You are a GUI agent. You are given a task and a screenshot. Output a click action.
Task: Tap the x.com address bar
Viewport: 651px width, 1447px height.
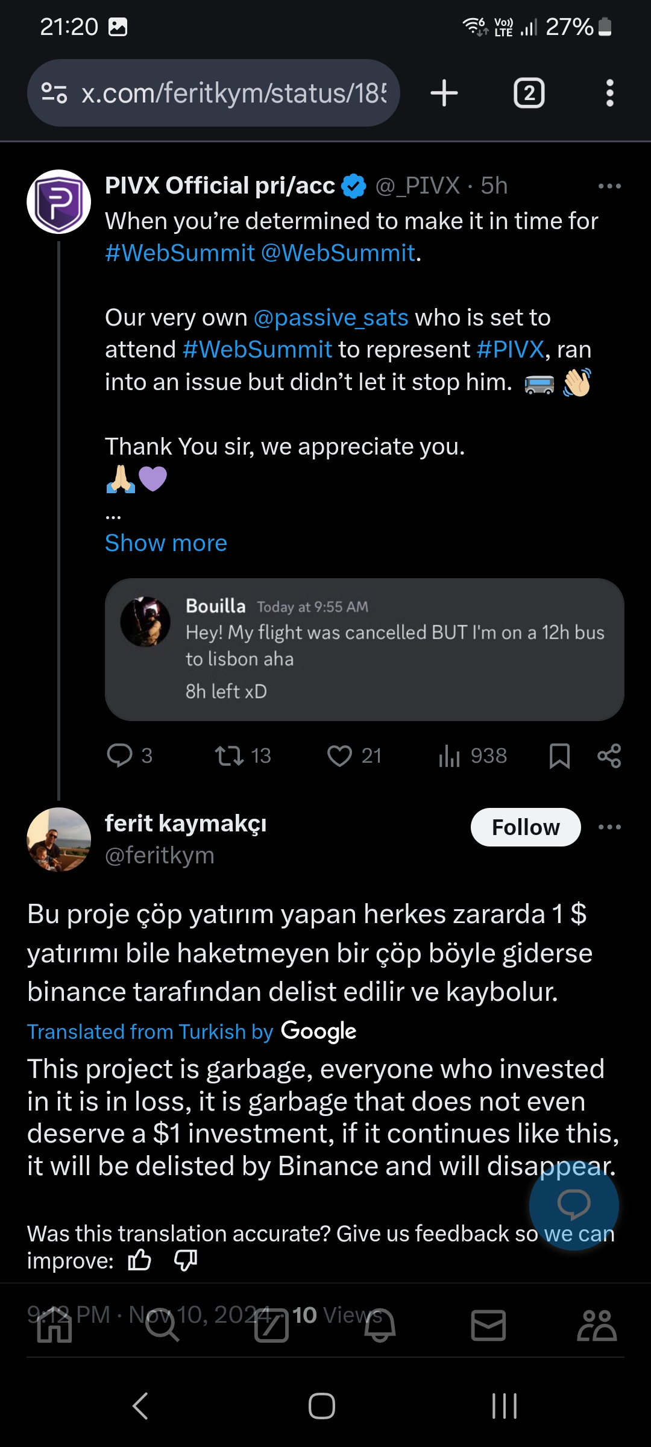point(233,93)
